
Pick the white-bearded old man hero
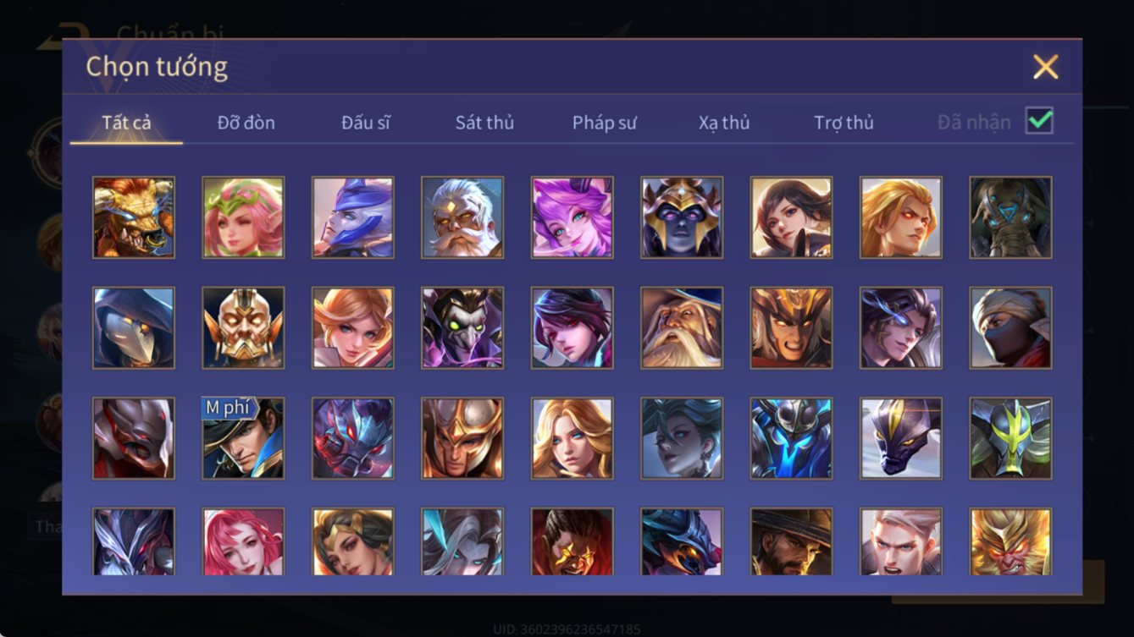462,217
